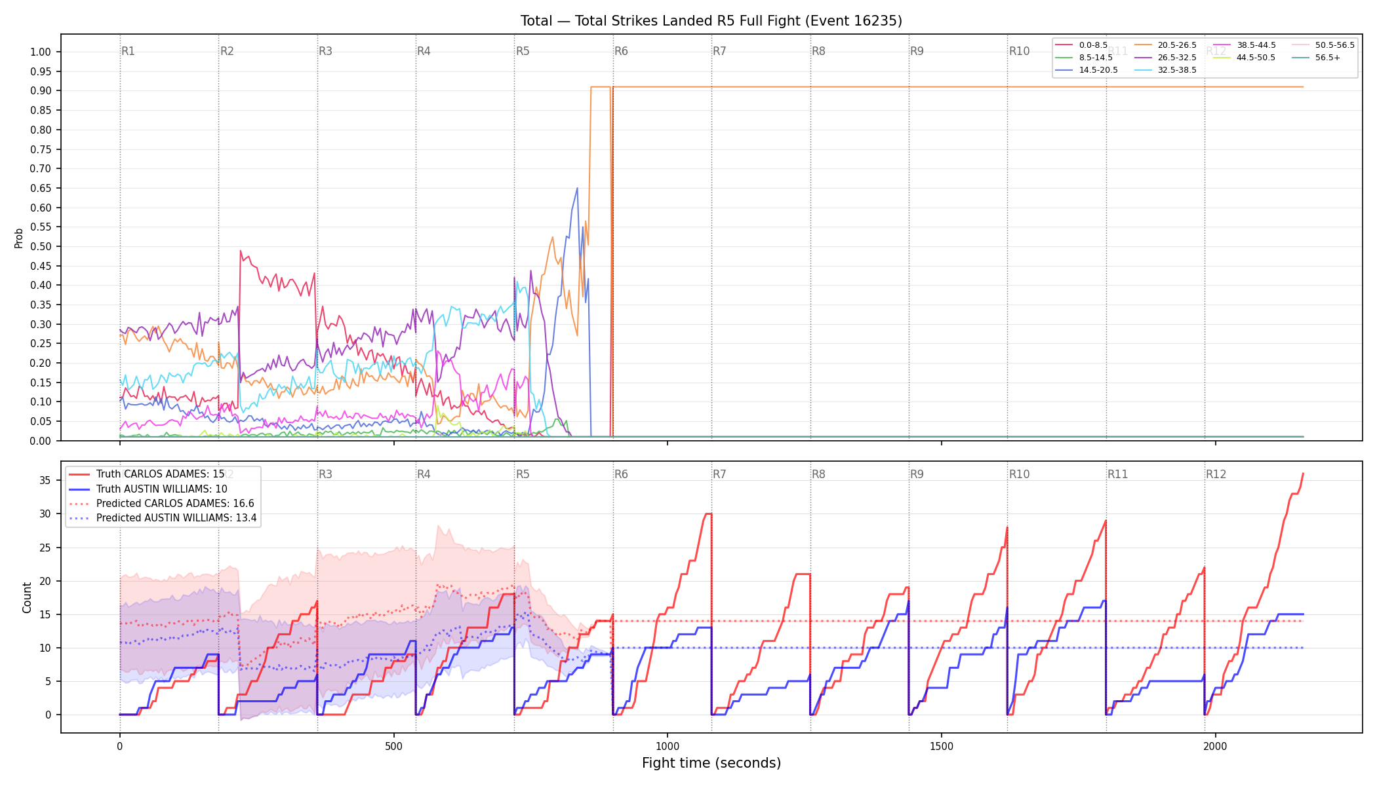Click the R6 label in the probability chart
Image resolution: width=1377 pixels, height=786 pixels.
[x=621, y=51]
